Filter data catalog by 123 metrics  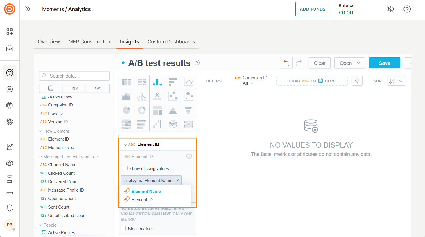[x=74, y=88]
